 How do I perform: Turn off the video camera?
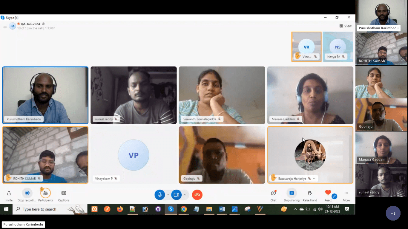[176, 195]
